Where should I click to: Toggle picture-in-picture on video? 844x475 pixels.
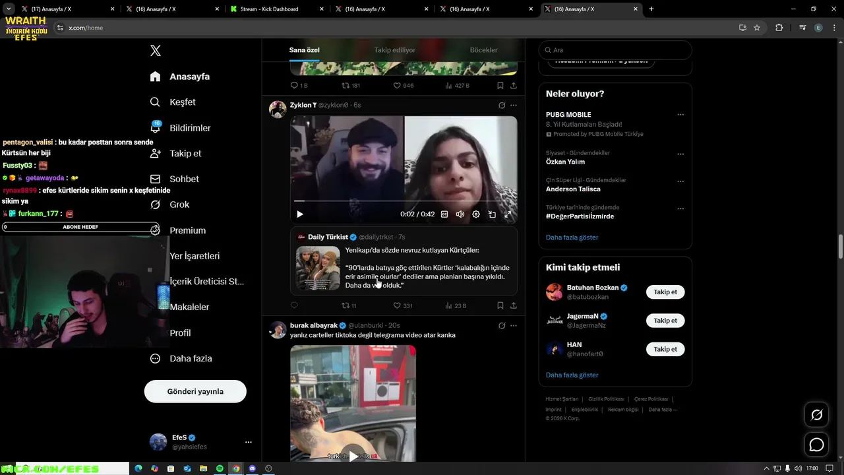click(x=492, y=214)
